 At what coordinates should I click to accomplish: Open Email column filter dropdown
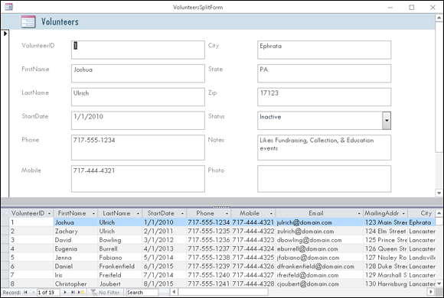tap(359, 213)
